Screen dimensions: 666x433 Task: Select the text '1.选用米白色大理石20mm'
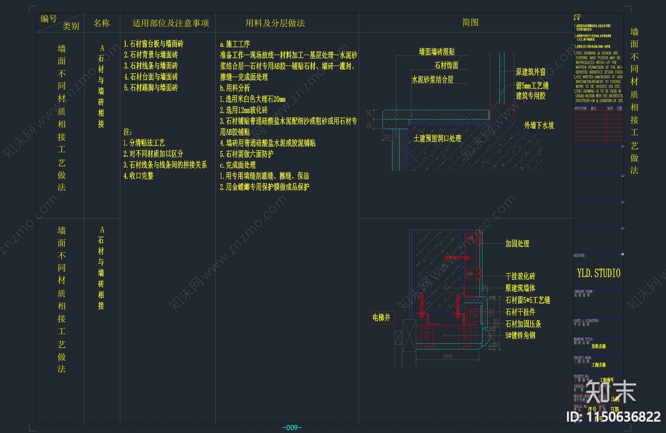pyautogui.click(x=253, y=99)
